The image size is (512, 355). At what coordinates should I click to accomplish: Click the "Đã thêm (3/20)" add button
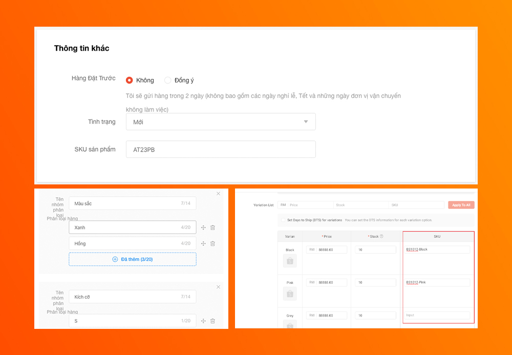132,259
